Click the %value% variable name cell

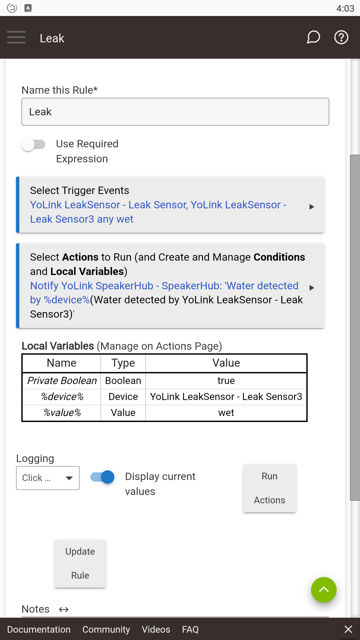pos(62,413)
